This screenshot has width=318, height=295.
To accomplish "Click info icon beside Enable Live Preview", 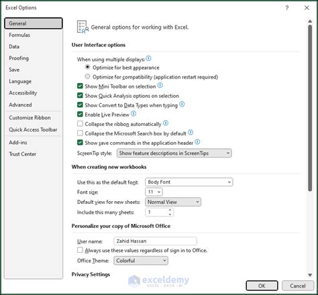I will pyautogui.click(x=134, y=114).
